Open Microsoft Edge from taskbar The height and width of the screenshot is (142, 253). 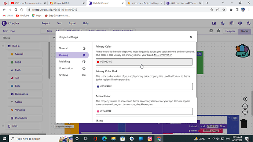(x=104, y=139)
